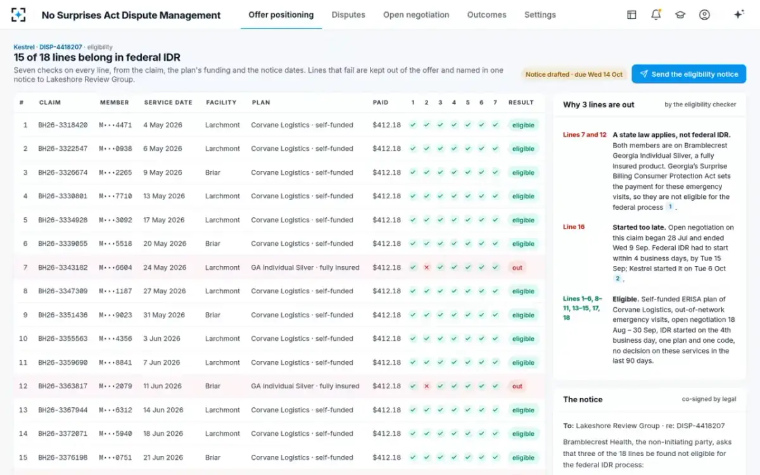Click 'co-signed by legal' text
760x475 pixels.
709,399
